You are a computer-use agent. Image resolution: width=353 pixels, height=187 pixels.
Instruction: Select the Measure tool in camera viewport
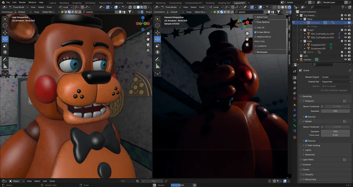[x=157, y=66]
